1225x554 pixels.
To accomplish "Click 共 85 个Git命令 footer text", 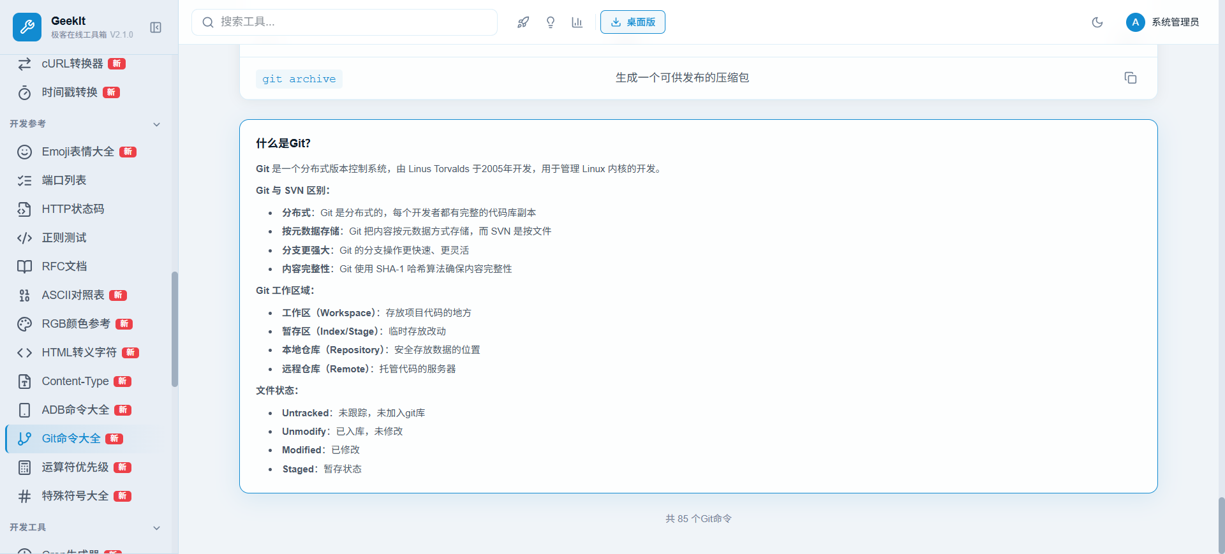I will pos(699,519).
